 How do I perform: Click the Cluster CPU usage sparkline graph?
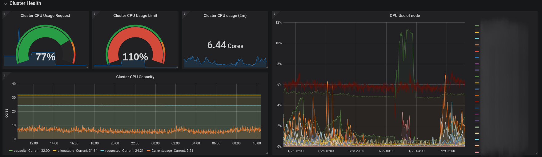225,62
